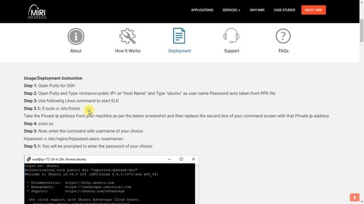Close the PuTTY terminal window
Image resolution: width=364 pixels, height=204 pixels.
(193, 159)
